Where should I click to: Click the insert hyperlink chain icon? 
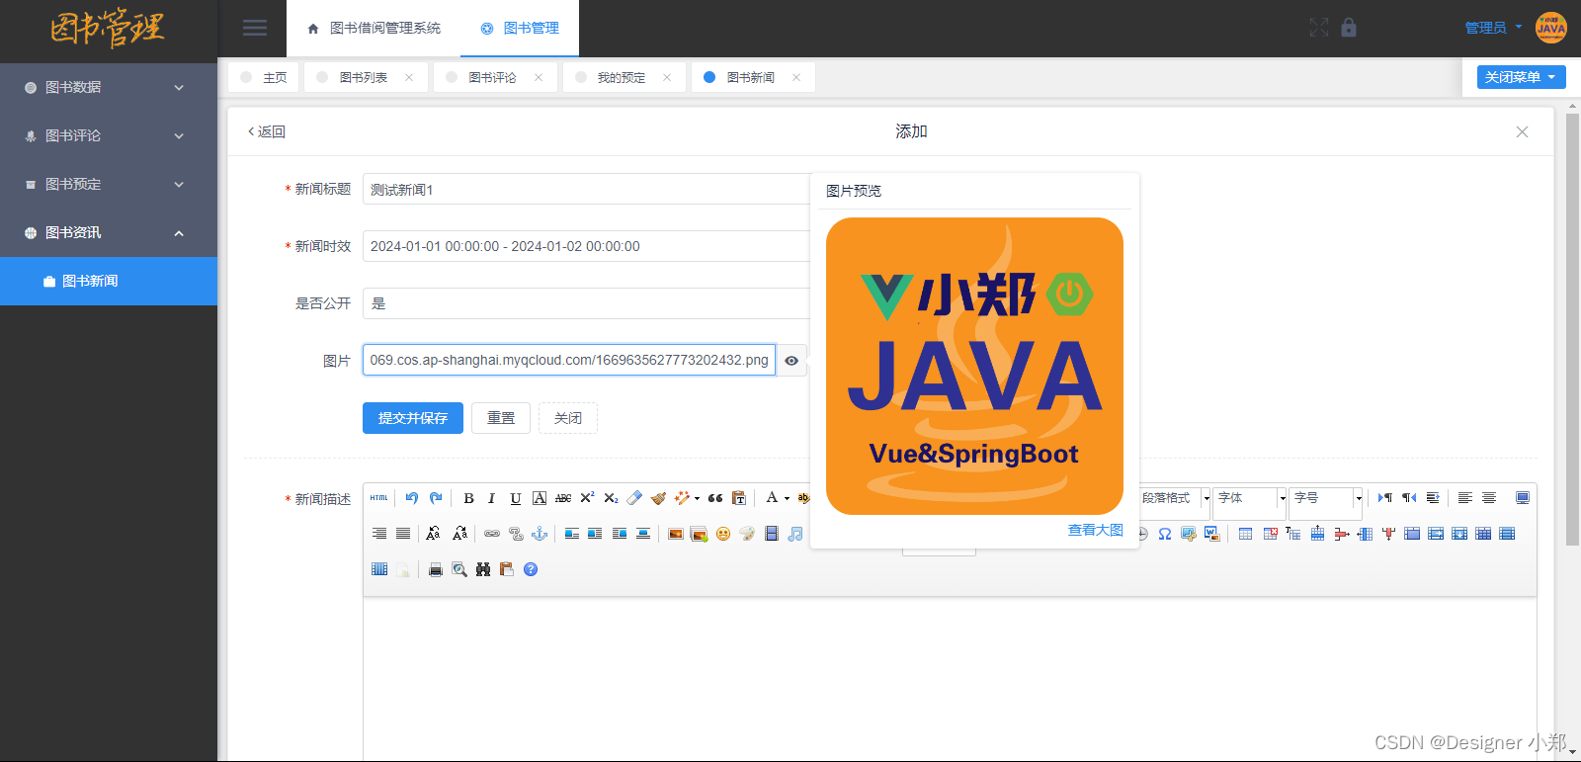coord(492,534)
